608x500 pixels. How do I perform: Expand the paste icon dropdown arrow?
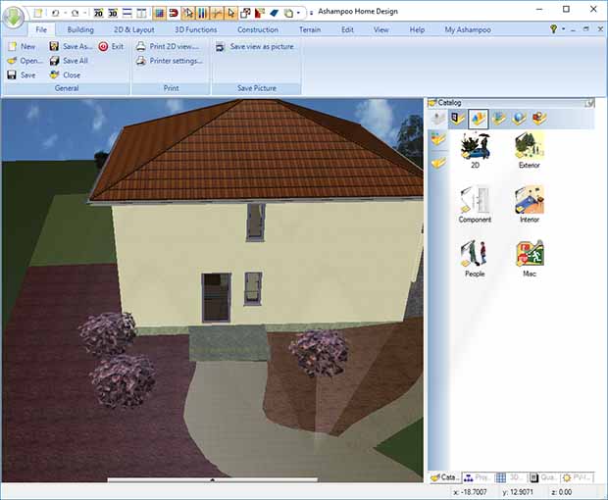click(x=298, y=13)
